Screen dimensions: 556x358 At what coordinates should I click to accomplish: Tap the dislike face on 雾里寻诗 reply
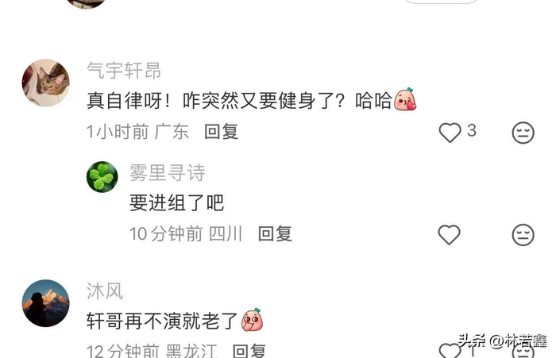coord(523,235)
